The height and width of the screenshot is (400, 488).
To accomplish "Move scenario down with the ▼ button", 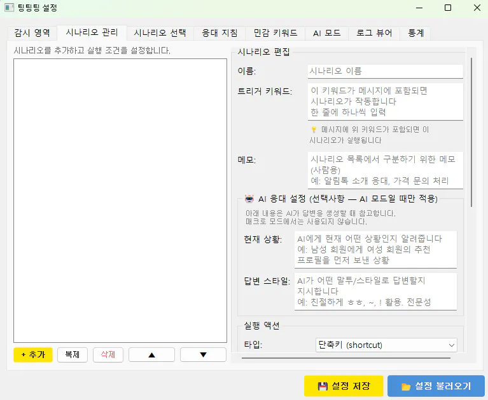I will (203, 355).
